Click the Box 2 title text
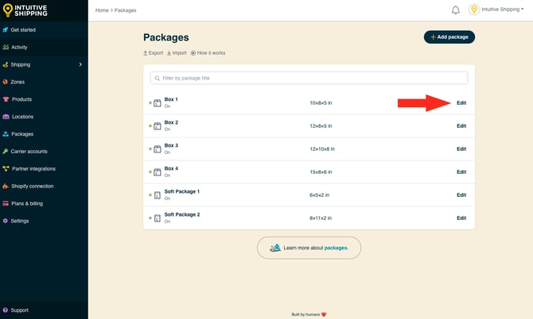 coord(171,122)
